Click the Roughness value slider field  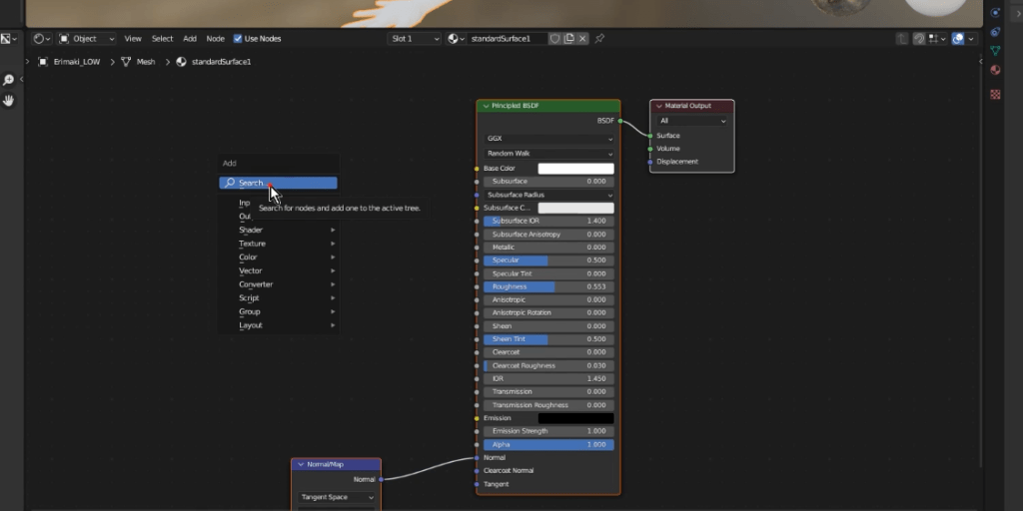click(x=548, y=286)
